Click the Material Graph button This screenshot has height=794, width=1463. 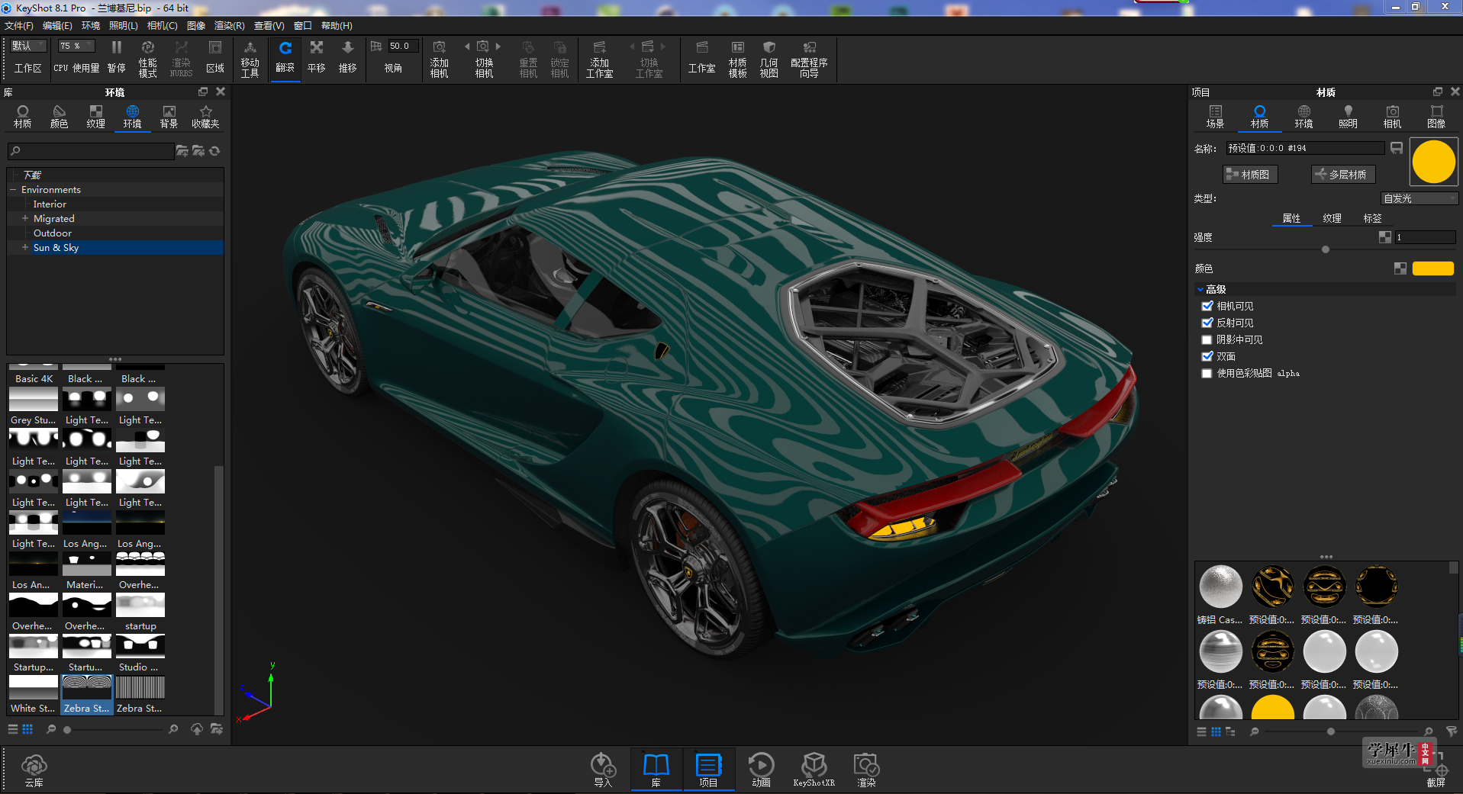1249,175
